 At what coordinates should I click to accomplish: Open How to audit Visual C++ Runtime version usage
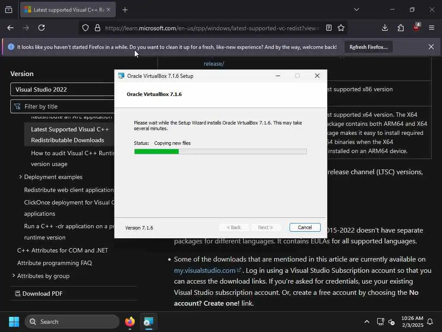(x=73, y=158)
